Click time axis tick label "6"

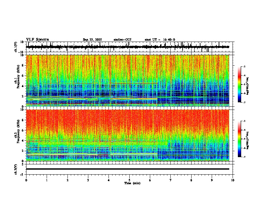[150, 180]
